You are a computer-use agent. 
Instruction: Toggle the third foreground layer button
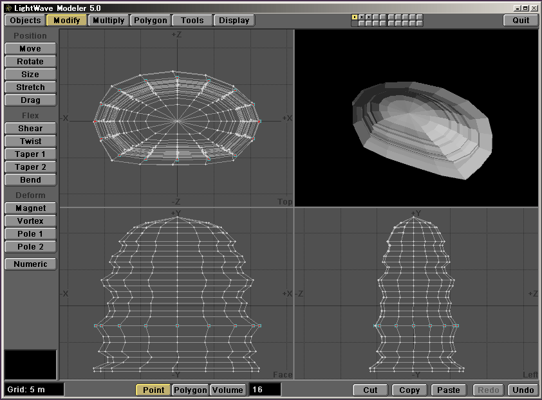369,17
